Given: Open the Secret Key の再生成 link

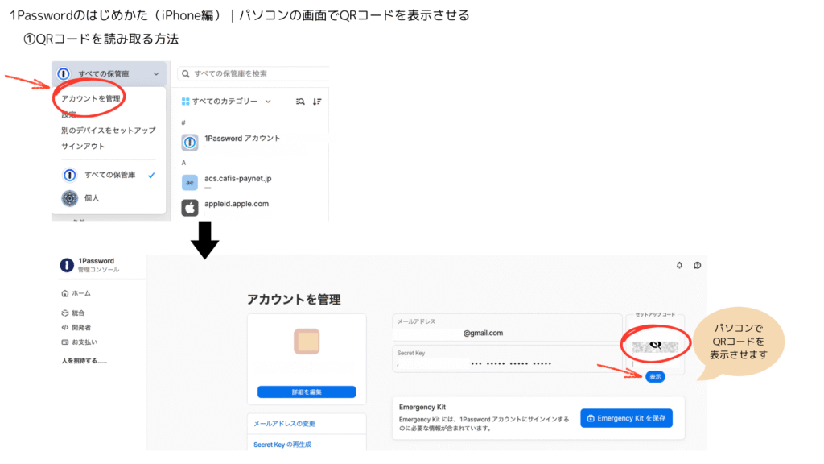Looking at the screenshot, I should coord(282,445).
